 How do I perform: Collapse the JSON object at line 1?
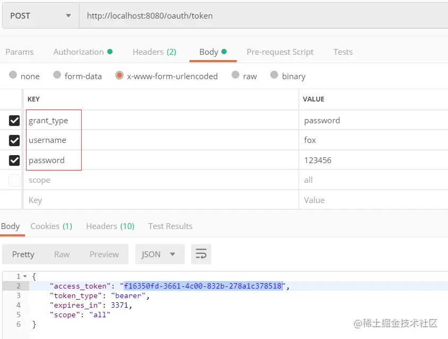[25, 276]
